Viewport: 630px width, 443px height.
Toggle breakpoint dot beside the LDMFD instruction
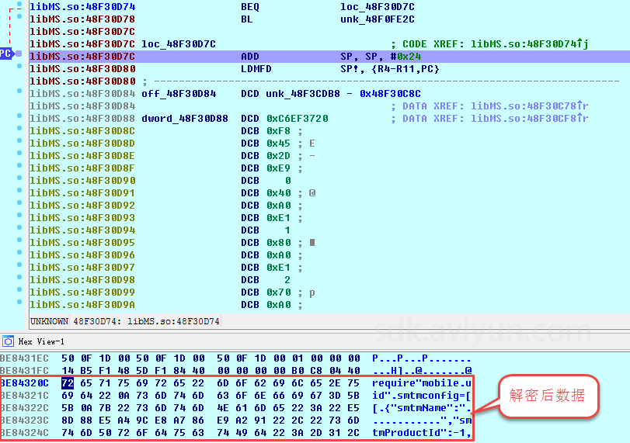tap(19, 66)
